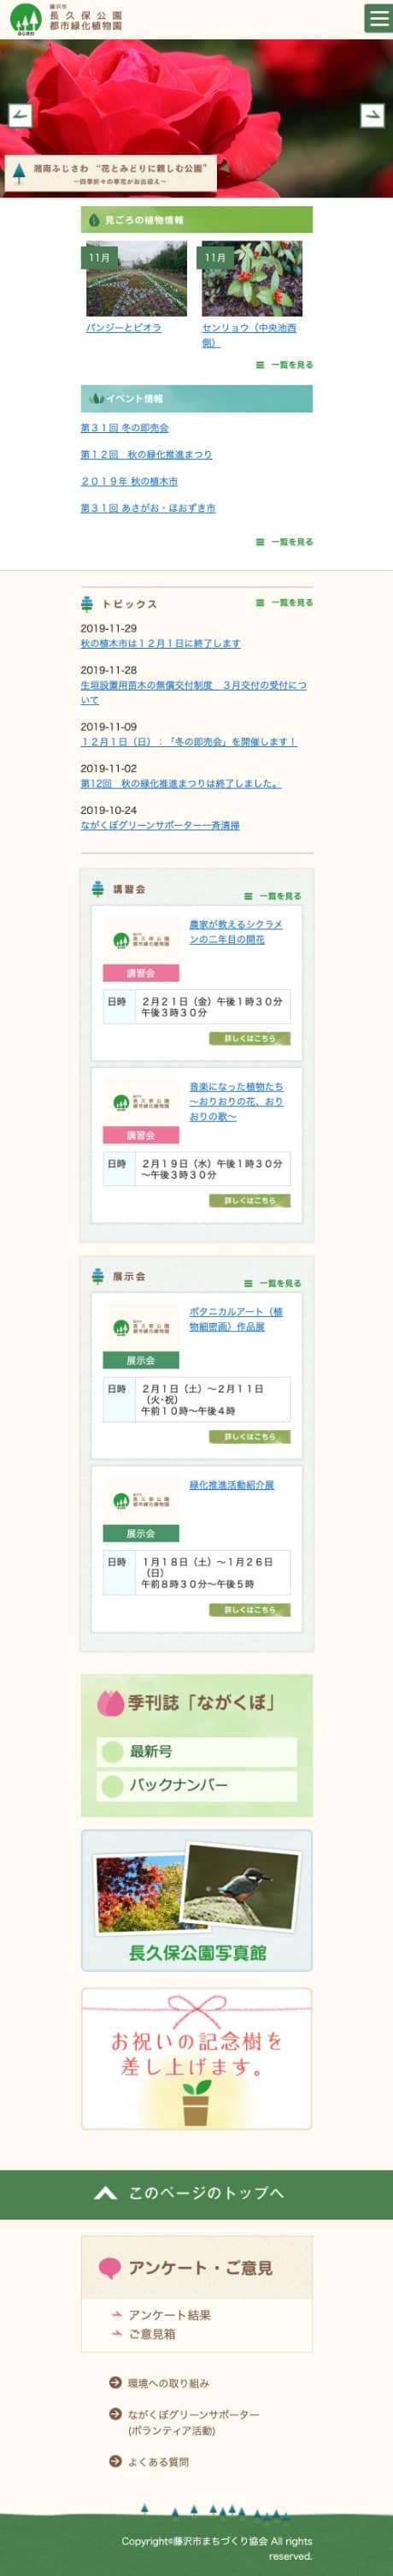The height and width of the screenshot is (2576, 393).
Task: Open the hamburger menu icon
Action: 377,19
